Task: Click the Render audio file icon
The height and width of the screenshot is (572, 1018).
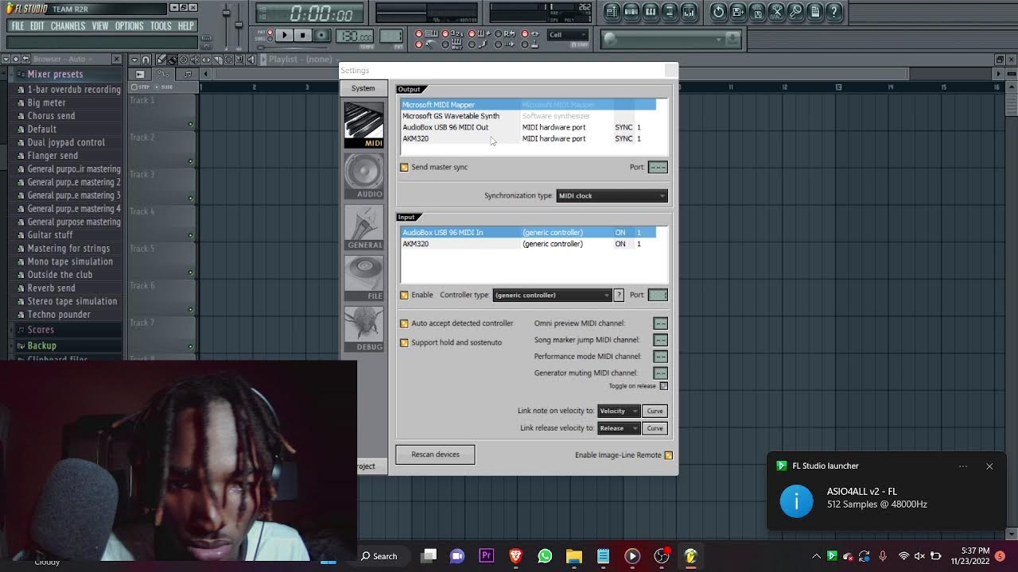Action: click(757, 12)
